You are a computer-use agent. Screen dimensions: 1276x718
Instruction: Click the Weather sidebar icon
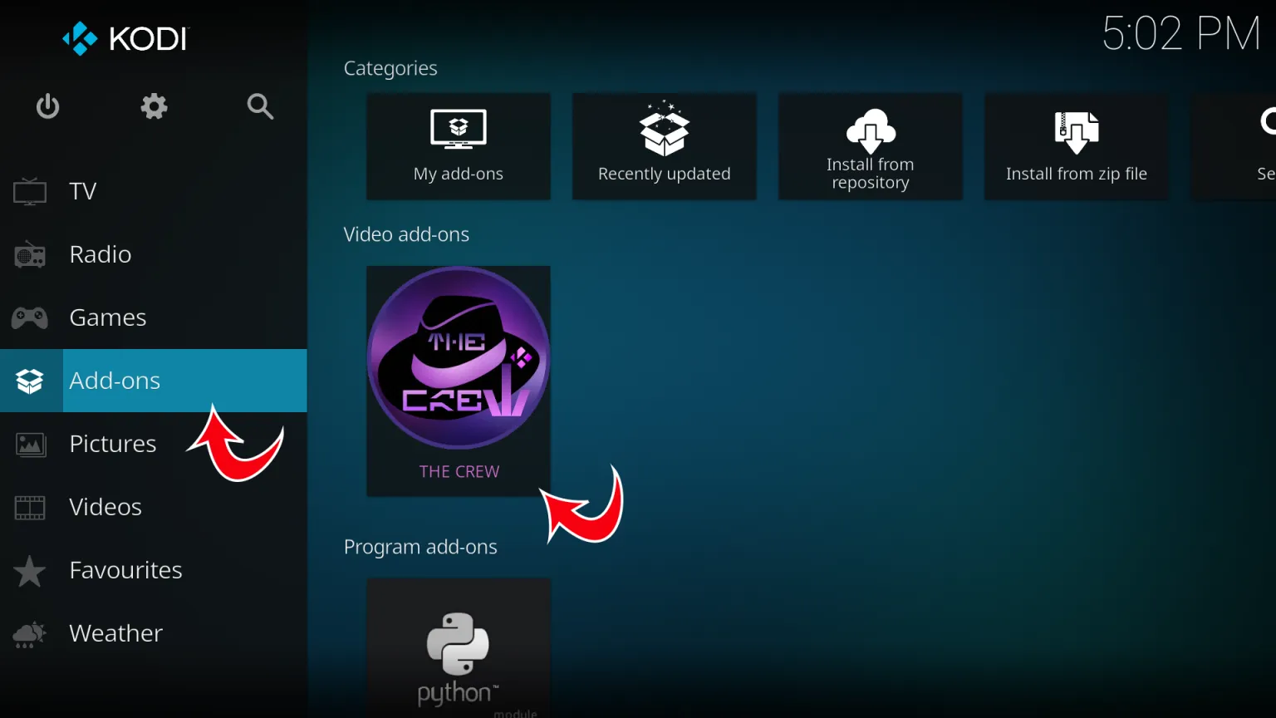click(29, 632)
